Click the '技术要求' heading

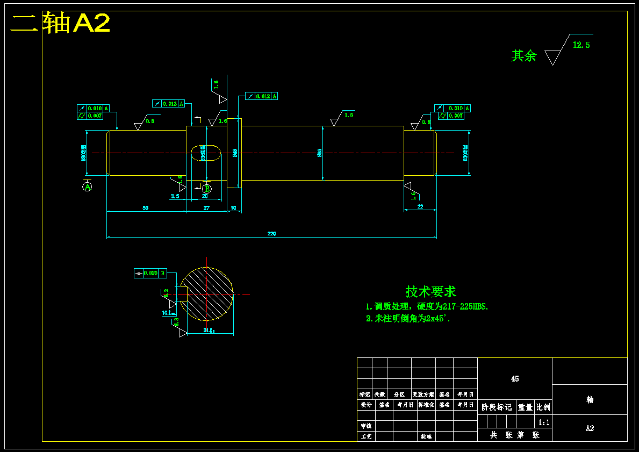point(431,291)
